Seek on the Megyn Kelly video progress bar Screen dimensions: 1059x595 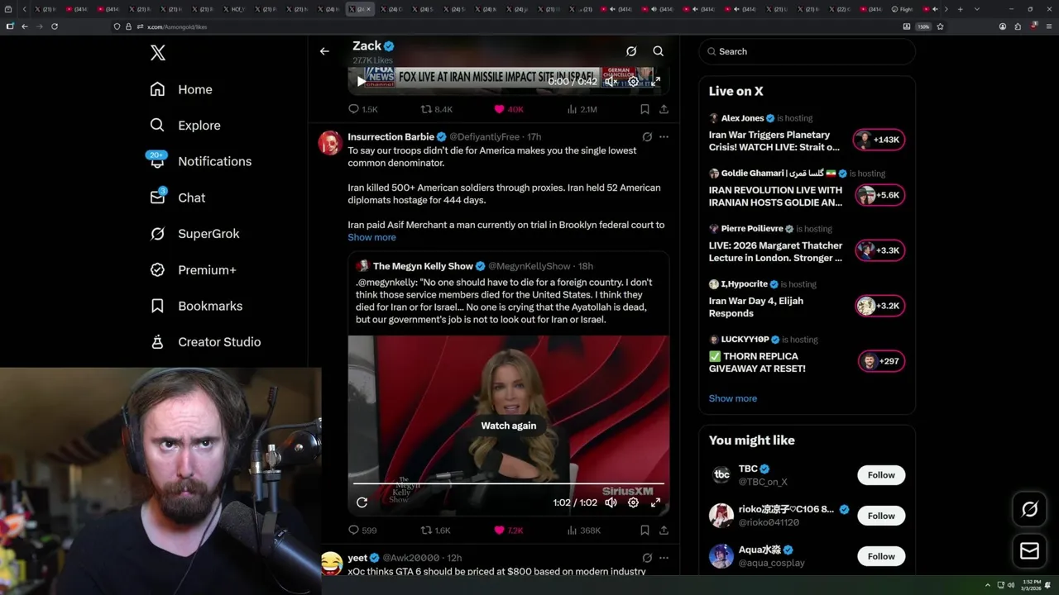coord(509,483)
